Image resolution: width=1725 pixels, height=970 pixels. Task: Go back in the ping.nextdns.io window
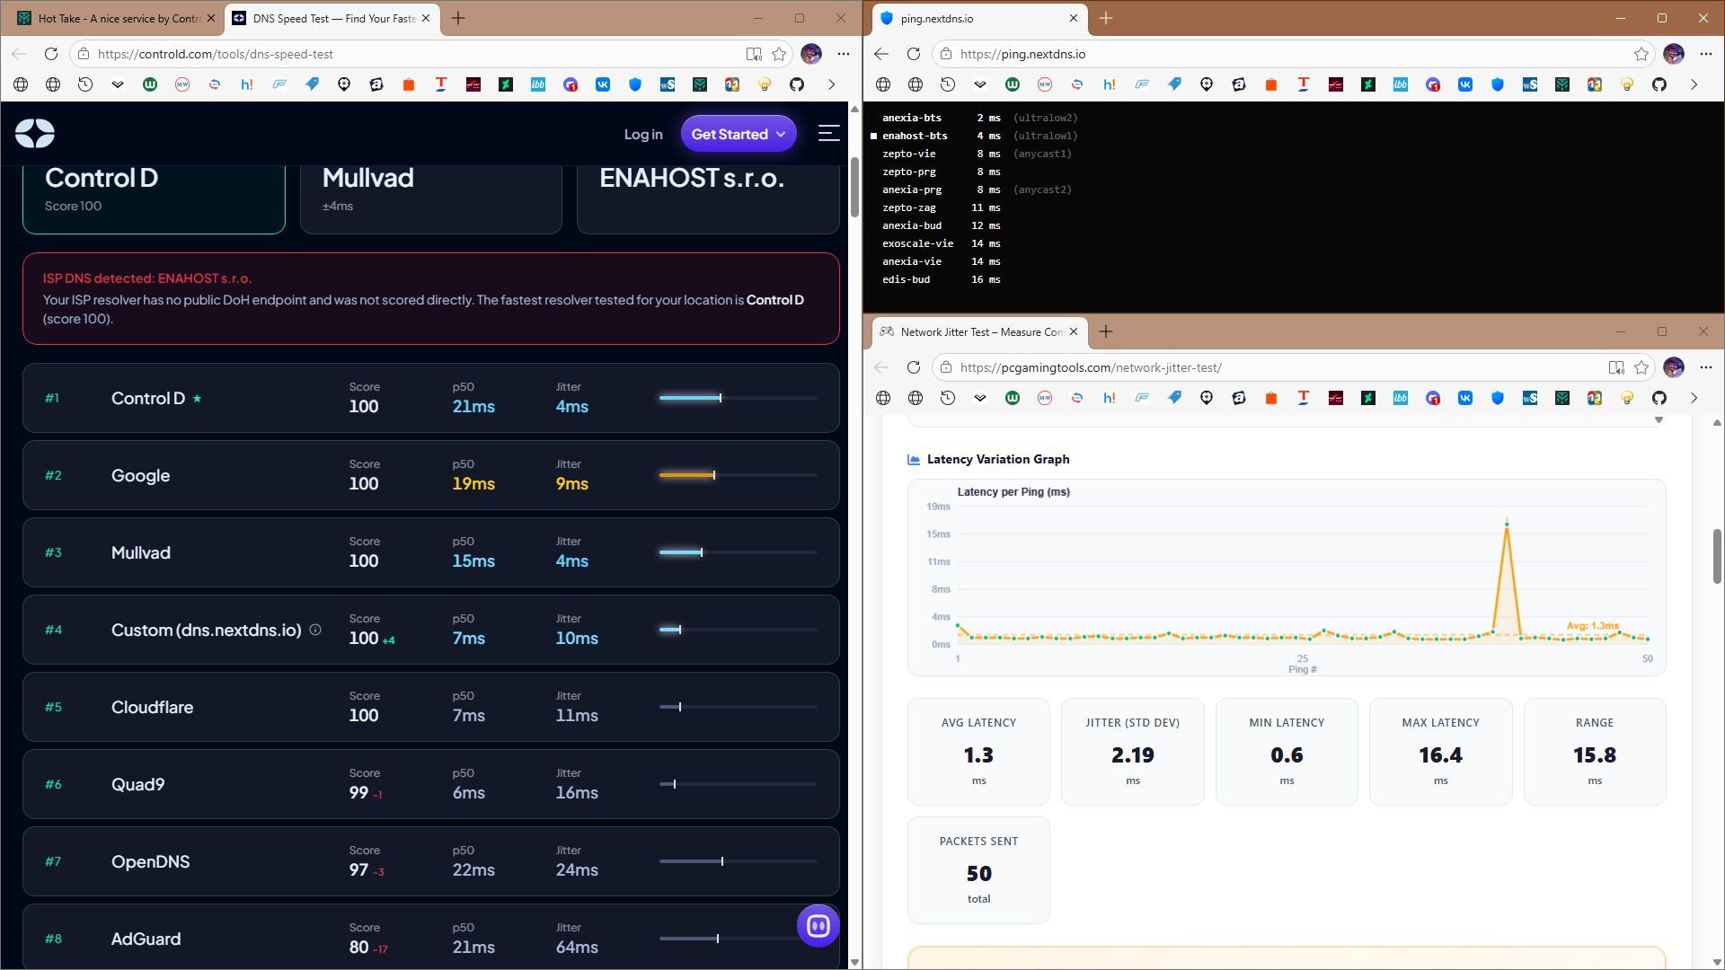[881, 54]
